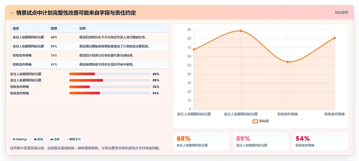Click the 维度 column header
Screen dimensions: 359x161
(x=16, y=29)
